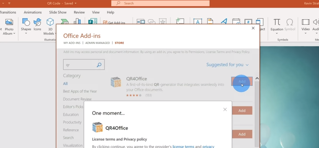The image size is (319, 148).
Task: Click the Header & Footer icon
Action: [210, 21]
